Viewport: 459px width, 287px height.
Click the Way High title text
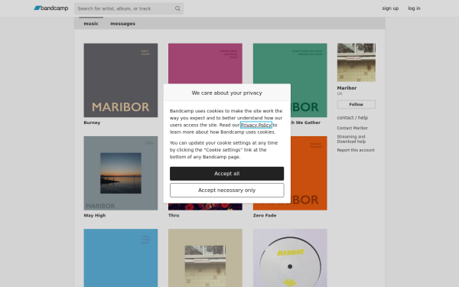95,215
